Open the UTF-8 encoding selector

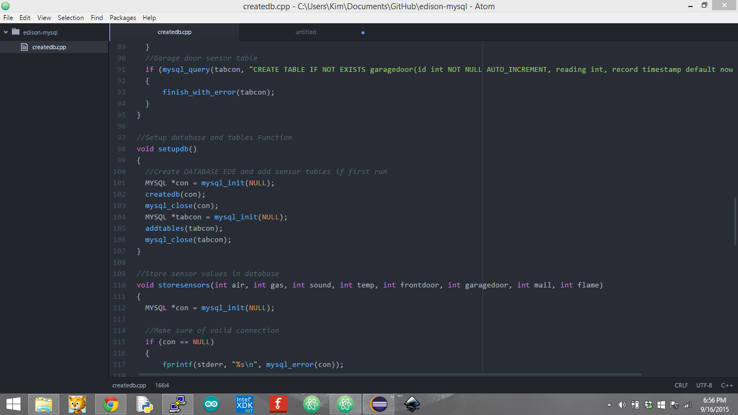click(704, 385)
